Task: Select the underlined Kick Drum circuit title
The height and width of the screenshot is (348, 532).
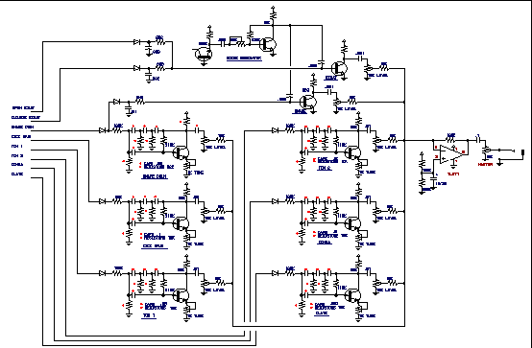Action: 155,246
